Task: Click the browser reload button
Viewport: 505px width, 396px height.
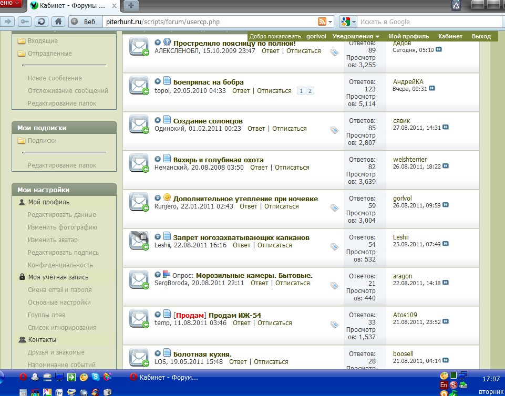Action: click(42, 22)
